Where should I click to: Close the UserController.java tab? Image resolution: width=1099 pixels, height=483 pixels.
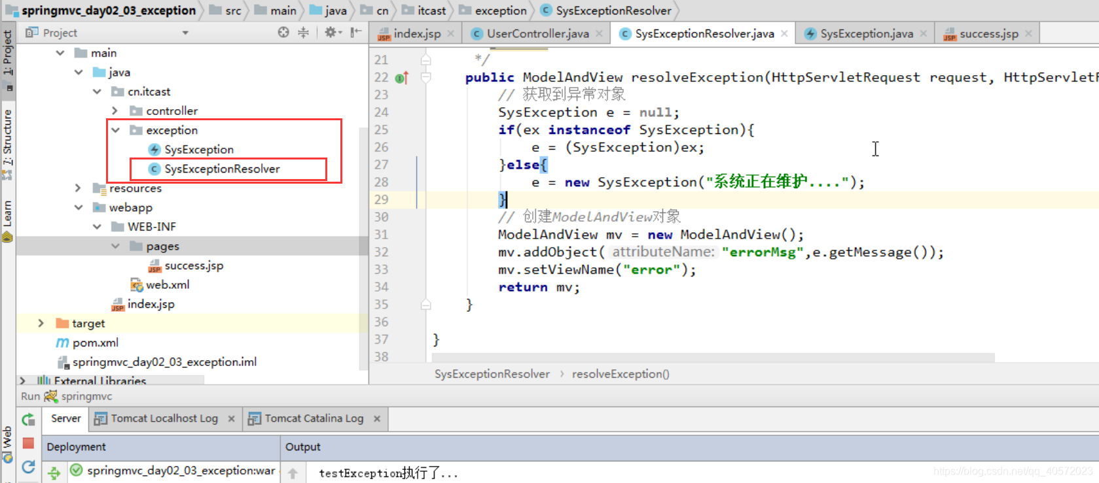click(599, 33)
